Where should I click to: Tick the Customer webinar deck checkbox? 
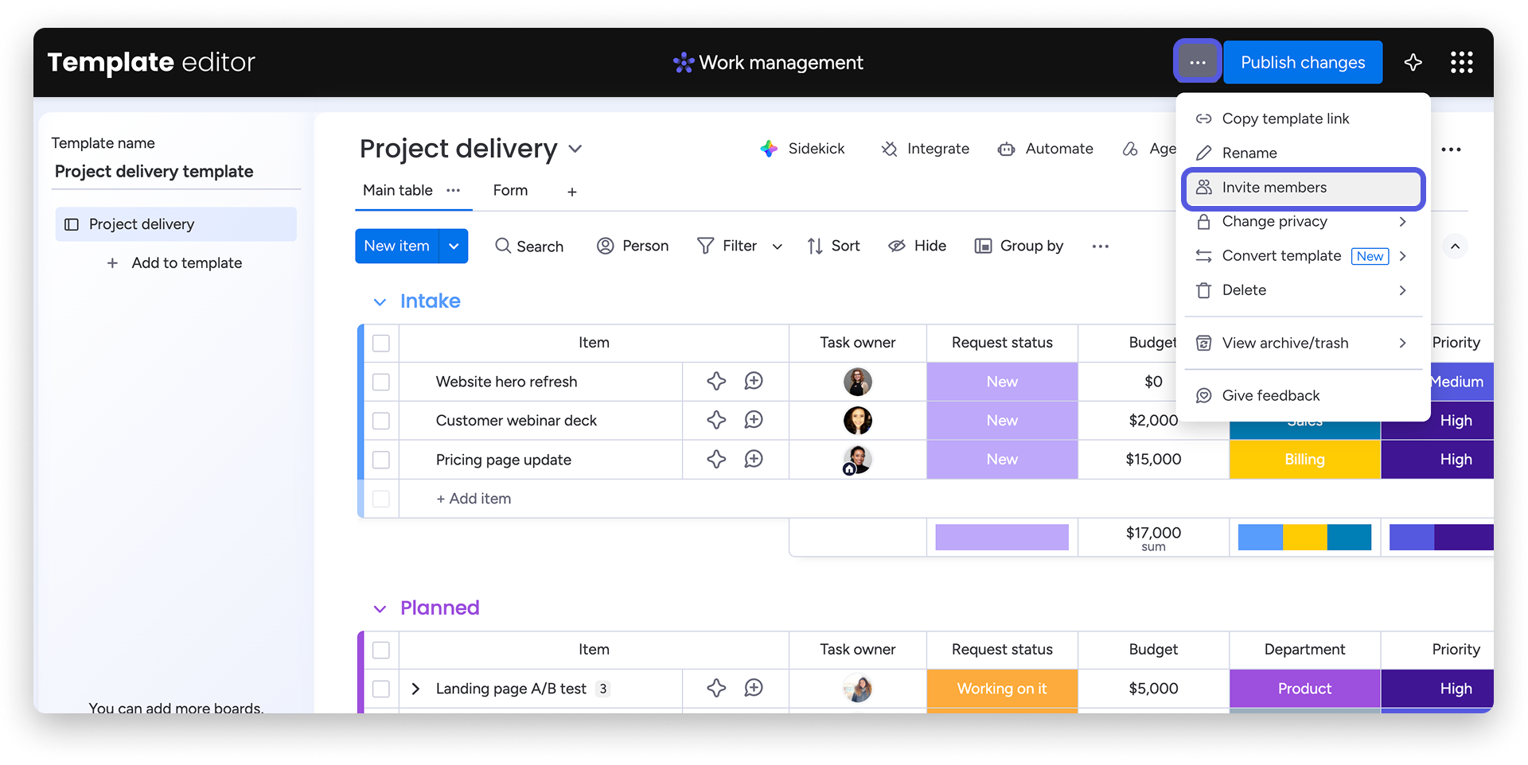coord(381,421)
